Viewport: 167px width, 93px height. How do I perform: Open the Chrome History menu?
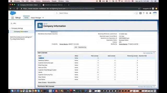pos(38,1)
